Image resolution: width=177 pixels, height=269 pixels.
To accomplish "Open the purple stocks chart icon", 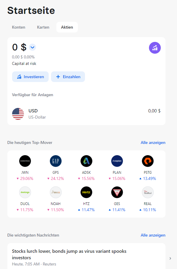I will [155, 48].
